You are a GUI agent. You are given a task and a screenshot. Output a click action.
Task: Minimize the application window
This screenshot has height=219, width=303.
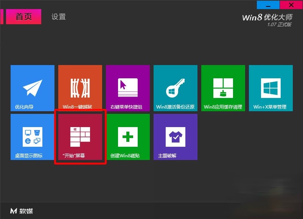click(x=268, y=5)
